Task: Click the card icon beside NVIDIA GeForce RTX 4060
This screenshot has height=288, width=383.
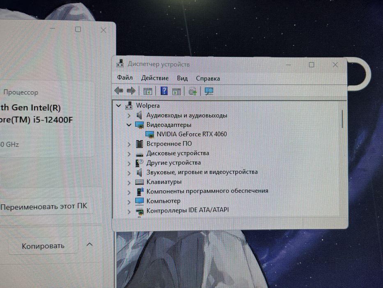Action: 149,134
